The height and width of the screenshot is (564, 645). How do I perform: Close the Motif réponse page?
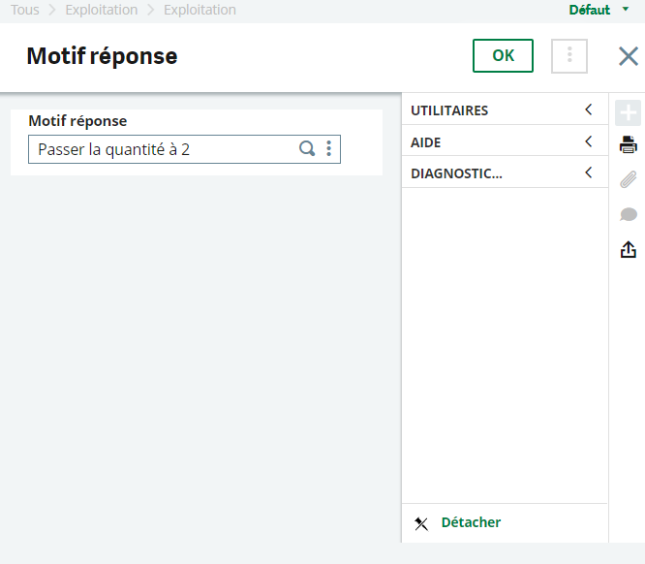[629, 56]
